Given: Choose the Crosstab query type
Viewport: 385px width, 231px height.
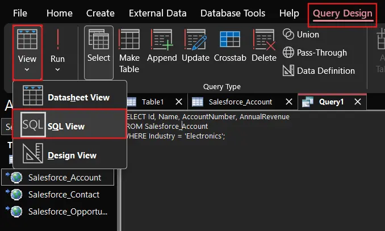Looking at the screenshot, I should pyautogui.click(x=230, y=45).
